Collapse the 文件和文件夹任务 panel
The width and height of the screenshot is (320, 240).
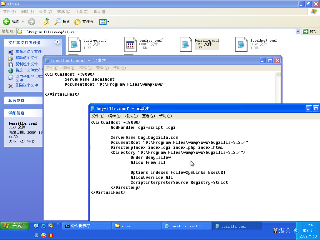[x=57, y=42]
